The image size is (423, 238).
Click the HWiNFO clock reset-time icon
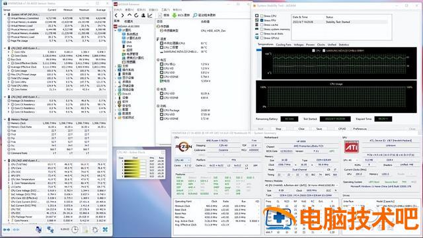coord(75,229)
